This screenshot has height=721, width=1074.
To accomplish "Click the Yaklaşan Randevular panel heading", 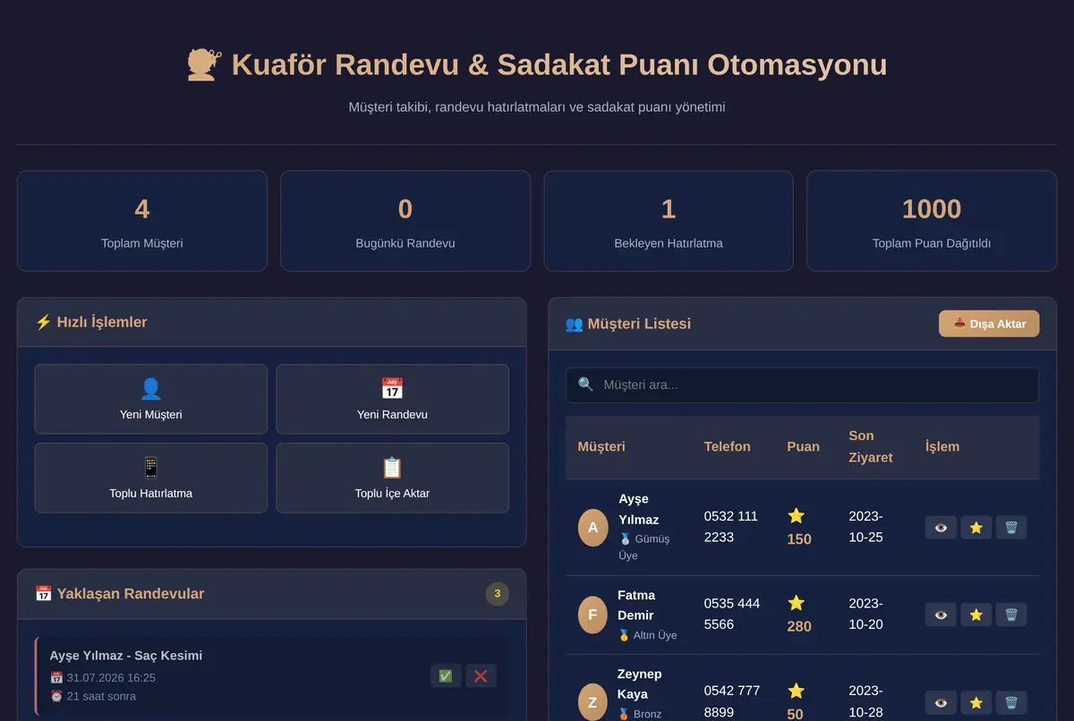I will coord(120,594).
